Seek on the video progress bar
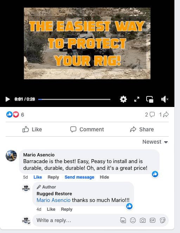 click(74, 99)
